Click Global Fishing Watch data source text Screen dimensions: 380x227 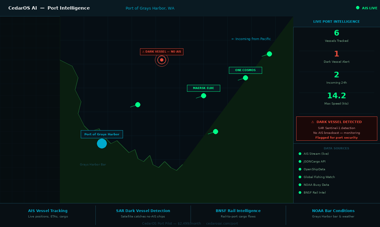pyautogui.click(x=319, y=177)
